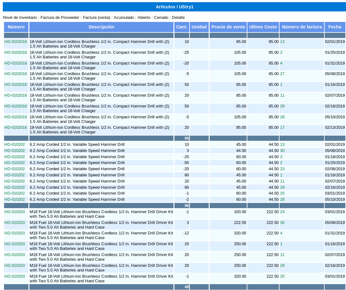The width and height of the screenshot is (346, 290).
Task: Click the Descripción column header
Action: pos(101,27)
